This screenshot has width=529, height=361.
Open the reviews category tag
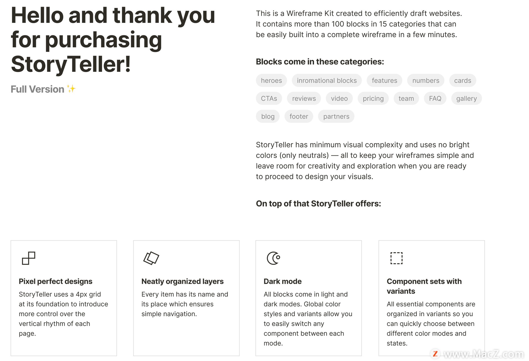point(304,98)
